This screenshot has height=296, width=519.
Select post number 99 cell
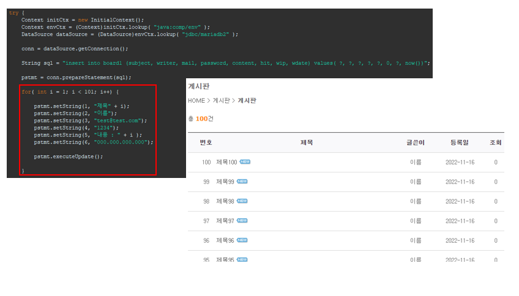pos(206,182)
